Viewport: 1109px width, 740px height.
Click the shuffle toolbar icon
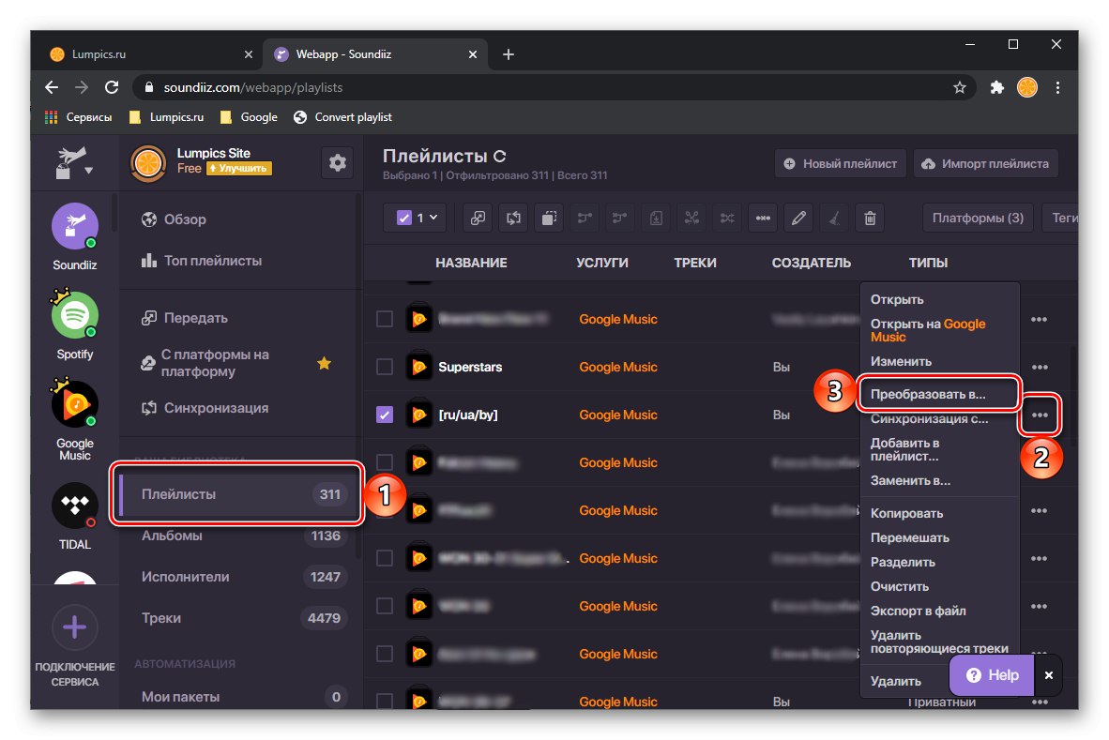tap(727, 219)
